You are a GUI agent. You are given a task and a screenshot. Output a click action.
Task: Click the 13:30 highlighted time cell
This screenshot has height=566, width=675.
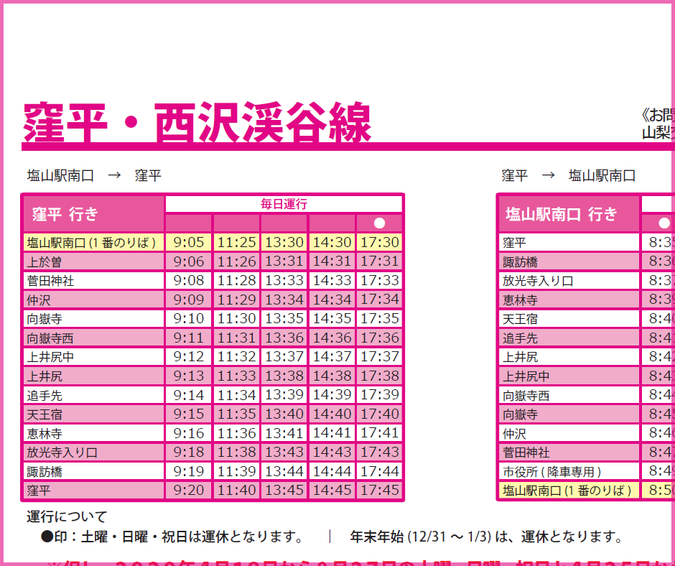[284, 243]
